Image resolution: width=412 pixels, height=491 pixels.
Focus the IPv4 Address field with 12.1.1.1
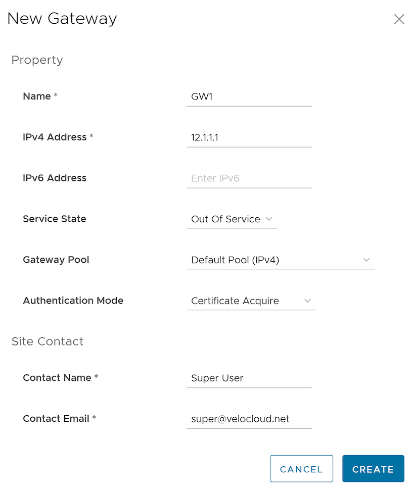click(x=249, y=137)
